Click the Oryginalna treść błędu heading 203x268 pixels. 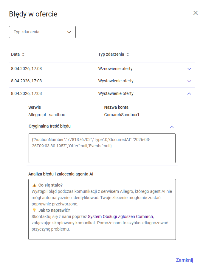(x=49, y=126)
